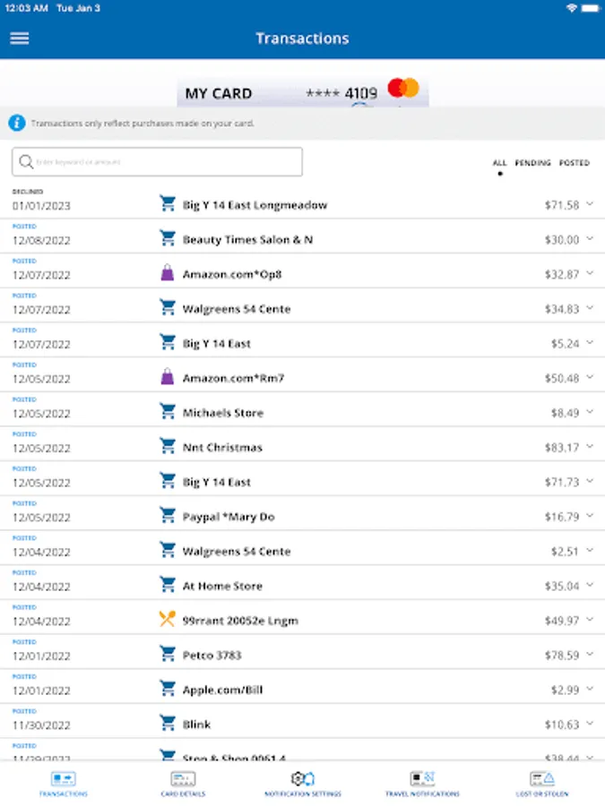
Task: Click cart icon for $2.51 Walgreens entry
Action: pos(168,550)
